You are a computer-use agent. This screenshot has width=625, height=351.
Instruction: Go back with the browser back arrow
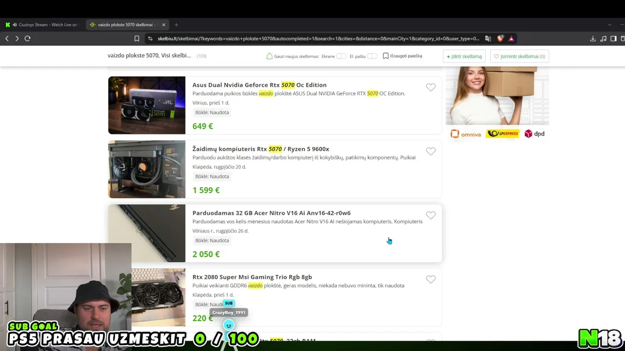click(x=7, y=39)
